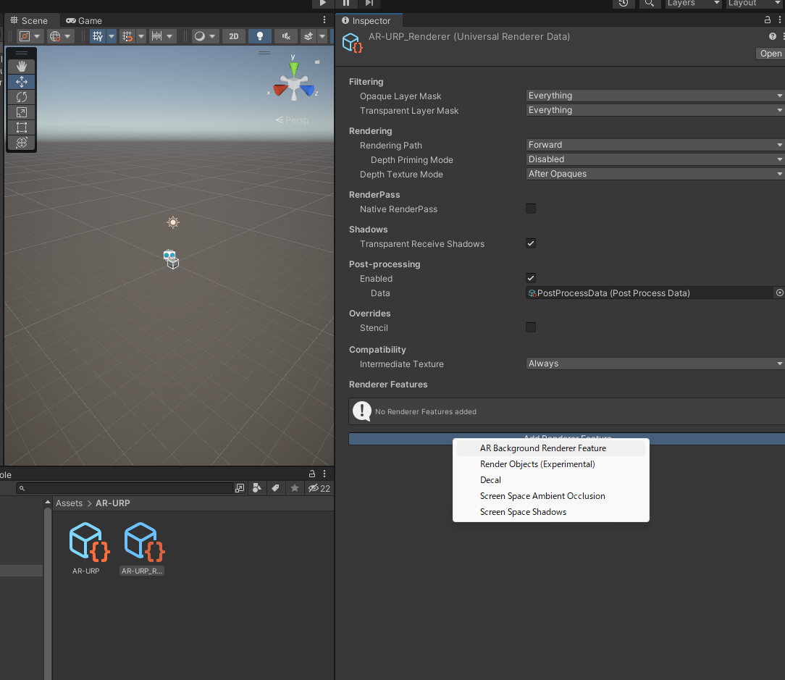Select the Rotate tool

[x=22, y=96]
